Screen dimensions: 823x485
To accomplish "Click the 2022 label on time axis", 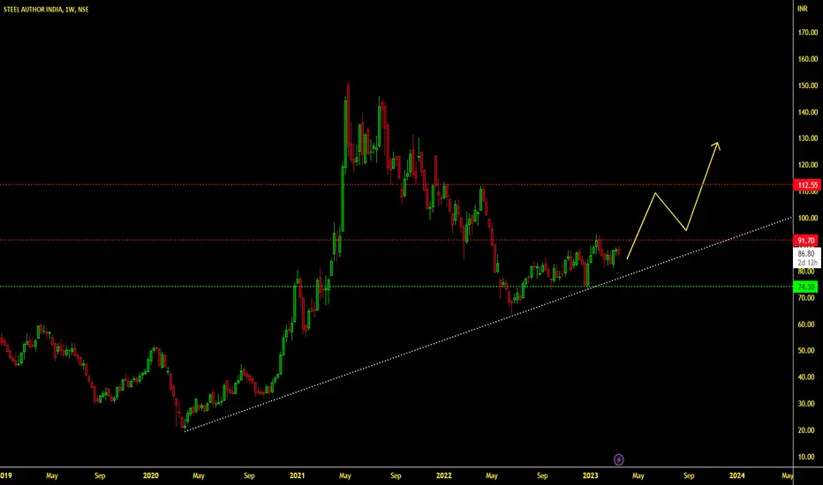I will [443, 475].
